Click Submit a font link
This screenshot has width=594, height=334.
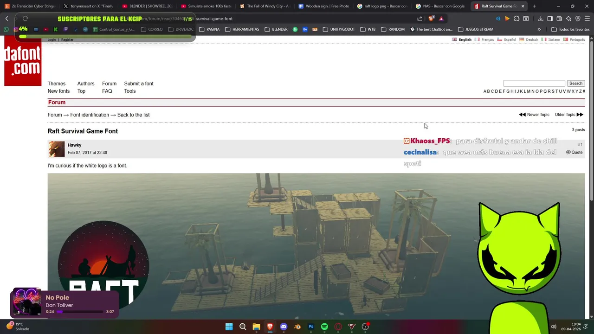[x=139, y=83]
